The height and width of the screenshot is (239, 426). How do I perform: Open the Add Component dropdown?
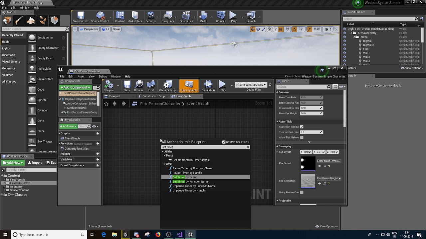pos(75,87)
